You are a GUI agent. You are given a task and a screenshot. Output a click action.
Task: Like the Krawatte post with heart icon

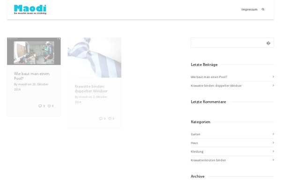coord(110,118)
